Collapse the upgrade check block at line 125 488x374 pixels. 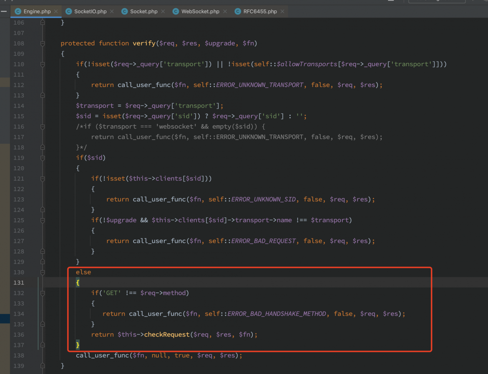click(x=43, y=220)
